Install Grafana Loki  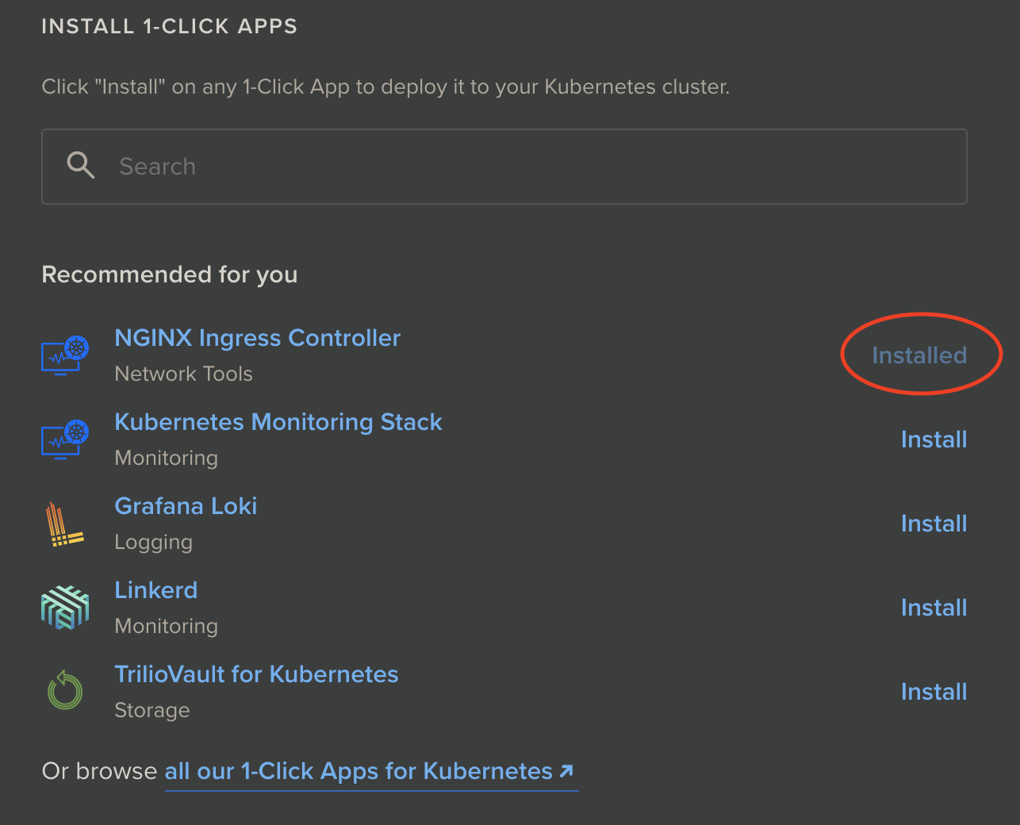point(934,524)
